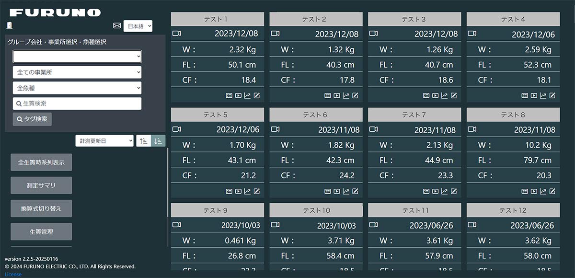Open the list detail icon on テスト4
This screenshot has width=575, height=278.
[525, 95]
